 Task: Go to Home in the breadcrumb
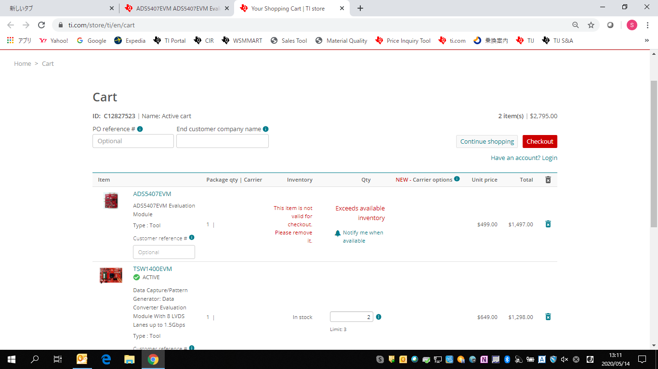point(23,63)
